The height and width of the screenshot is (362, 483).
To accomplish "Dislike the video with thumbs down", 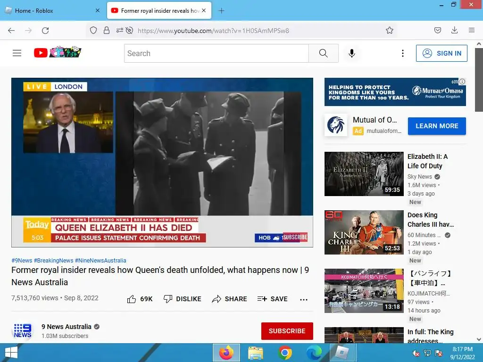I will [183, 299].
